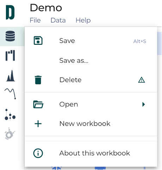Click the warning triangle beside Delete
Screen dimensions: 162x170
(142, 80)
